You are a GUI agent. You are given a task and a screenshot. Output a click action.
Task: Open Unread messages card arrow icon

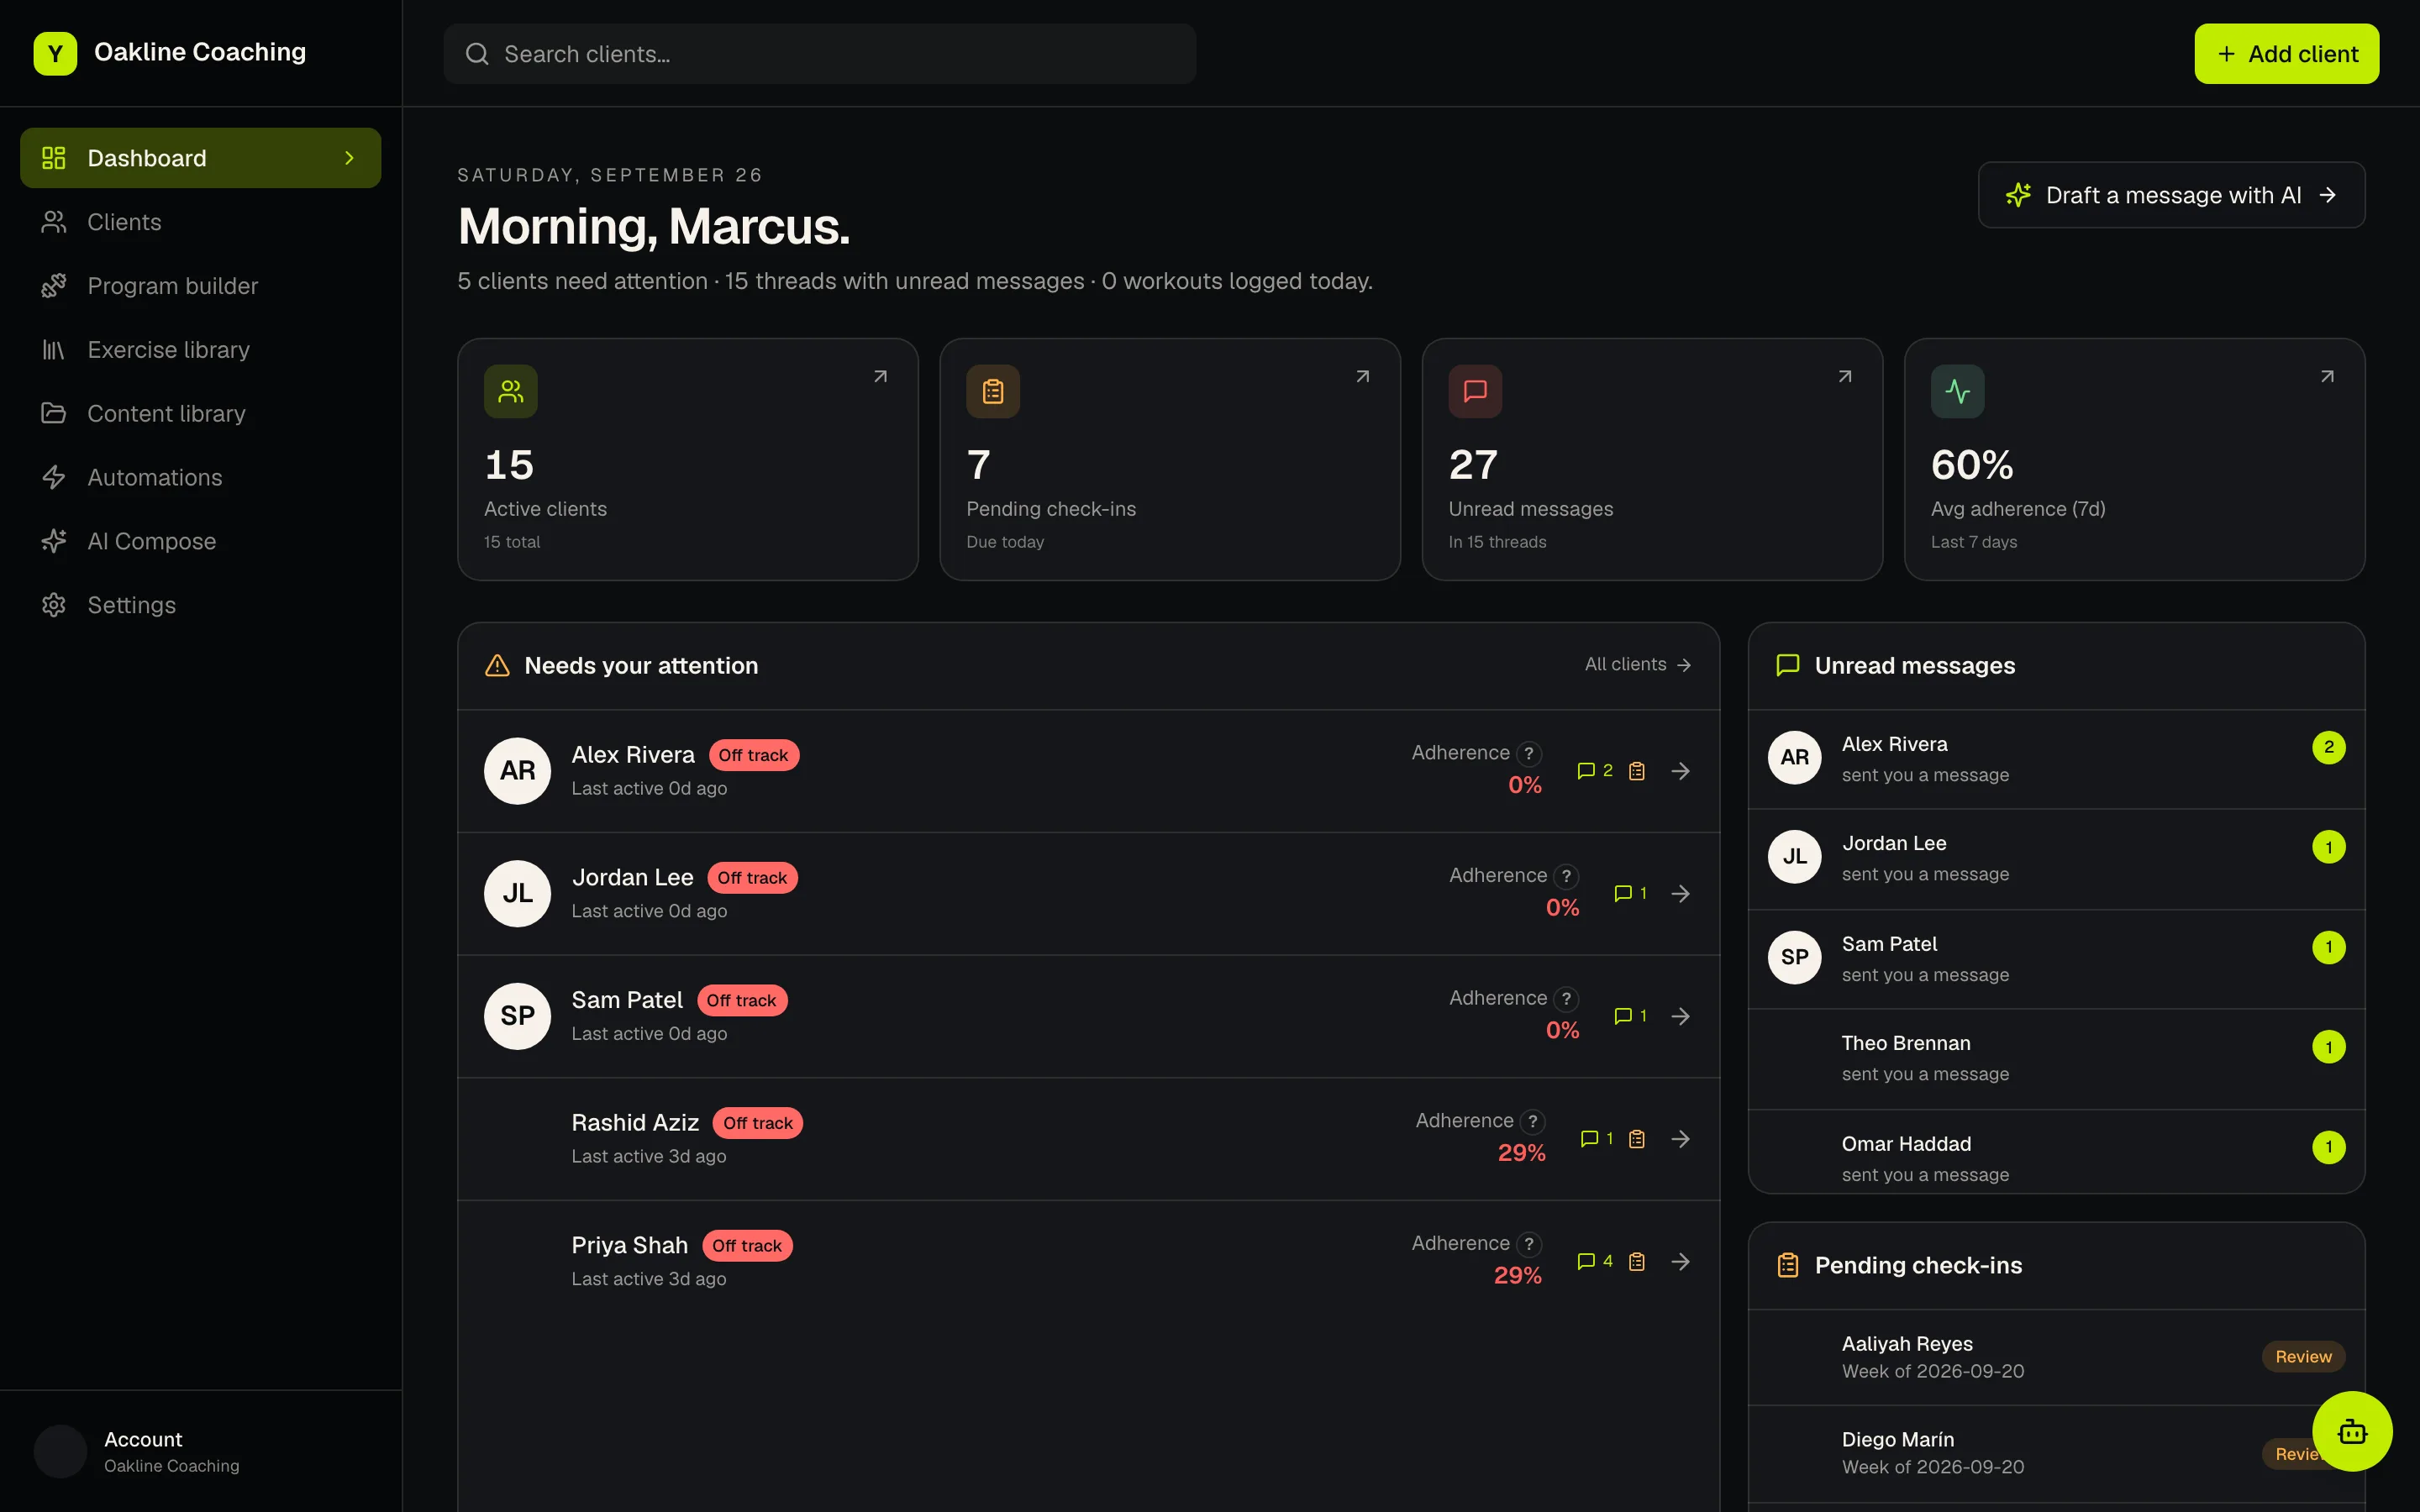1845,376
